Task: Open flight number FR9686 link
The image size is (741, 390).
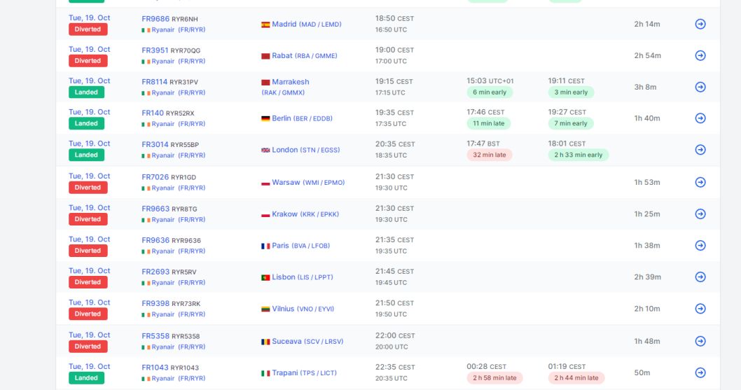Action: [155, 19]
